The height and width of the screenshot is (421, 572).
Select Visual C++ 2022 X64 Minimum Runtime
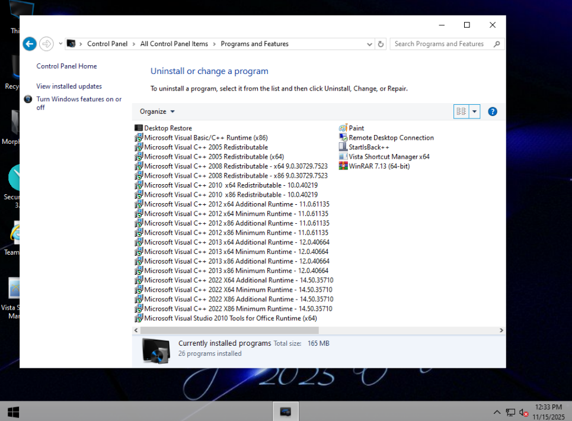coord(234,290)
